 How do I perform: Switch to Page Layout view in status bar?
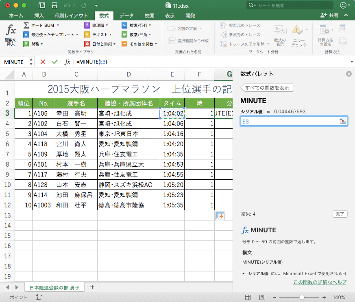(x=263, y=298)
